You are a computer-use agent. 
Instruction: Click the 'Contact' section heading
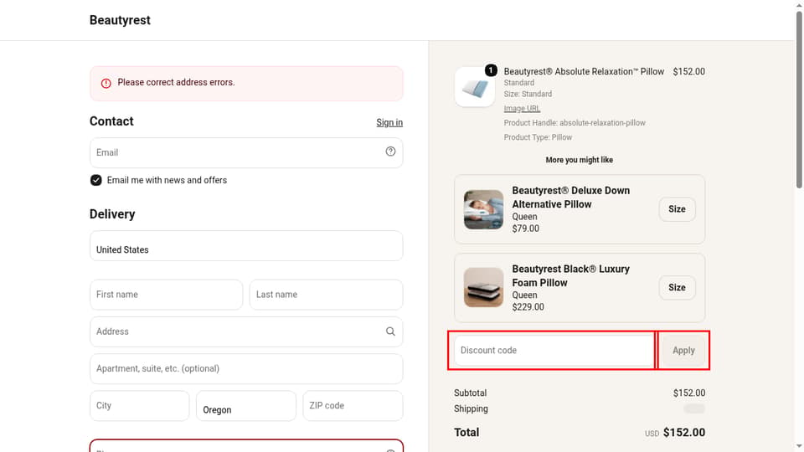pos(111,121)
